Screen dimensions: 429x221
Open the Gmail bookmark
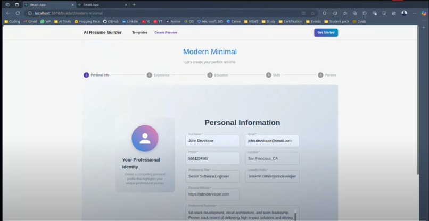coord(30,21)
